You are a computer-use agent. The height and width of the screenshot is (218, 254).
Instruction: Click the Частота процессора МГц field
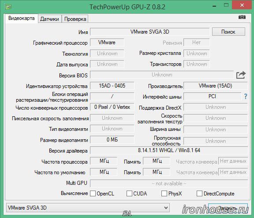[104, 161]
